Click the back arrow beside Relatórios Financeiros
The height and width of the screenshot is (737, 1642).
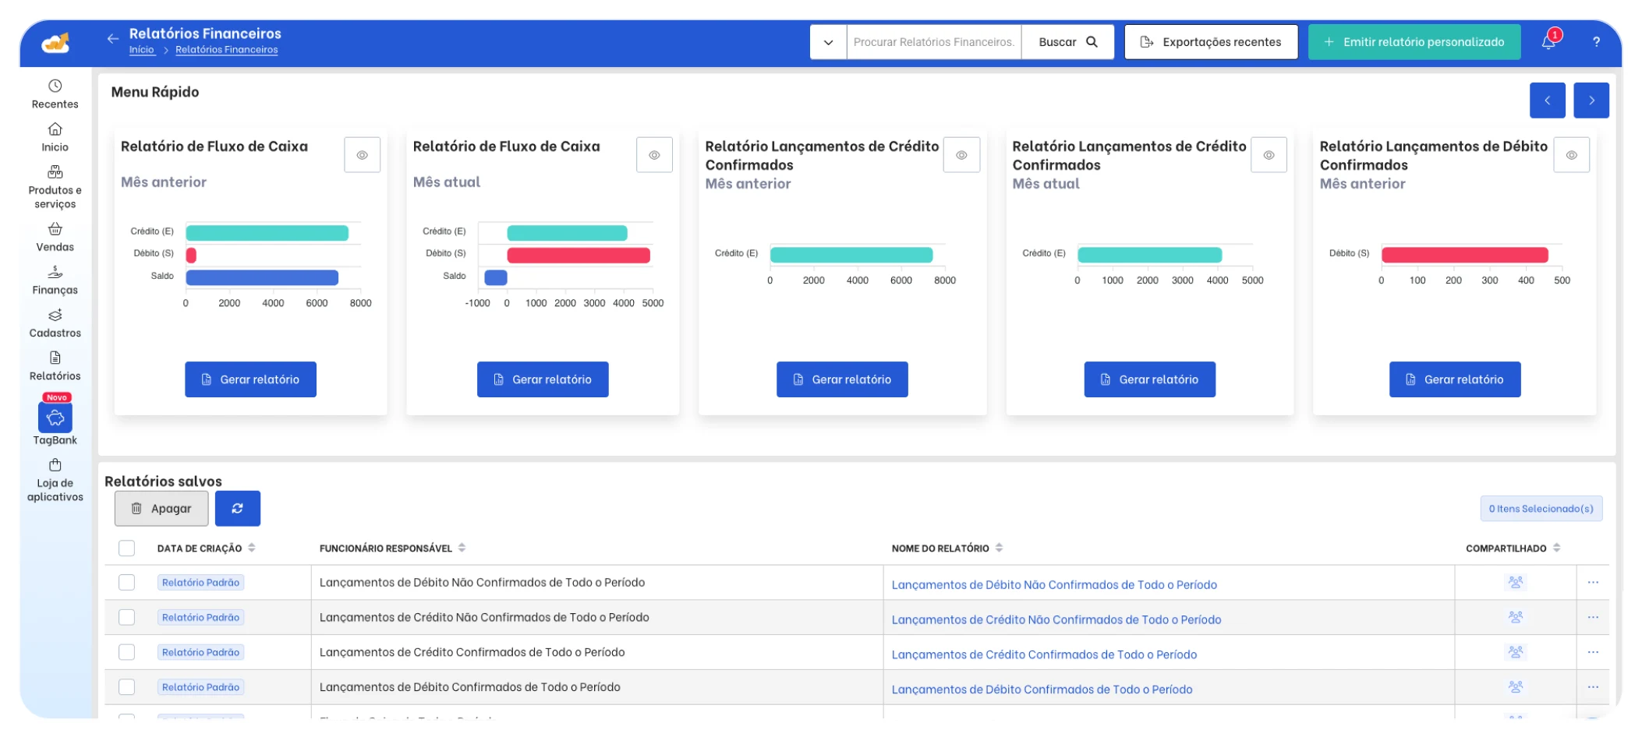[113, 38]
